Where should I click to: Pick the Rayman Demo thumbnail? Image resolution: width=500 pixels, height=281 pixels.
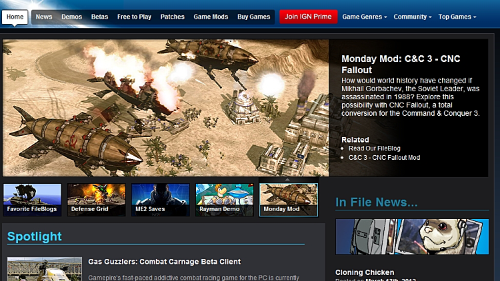point(225,200)
